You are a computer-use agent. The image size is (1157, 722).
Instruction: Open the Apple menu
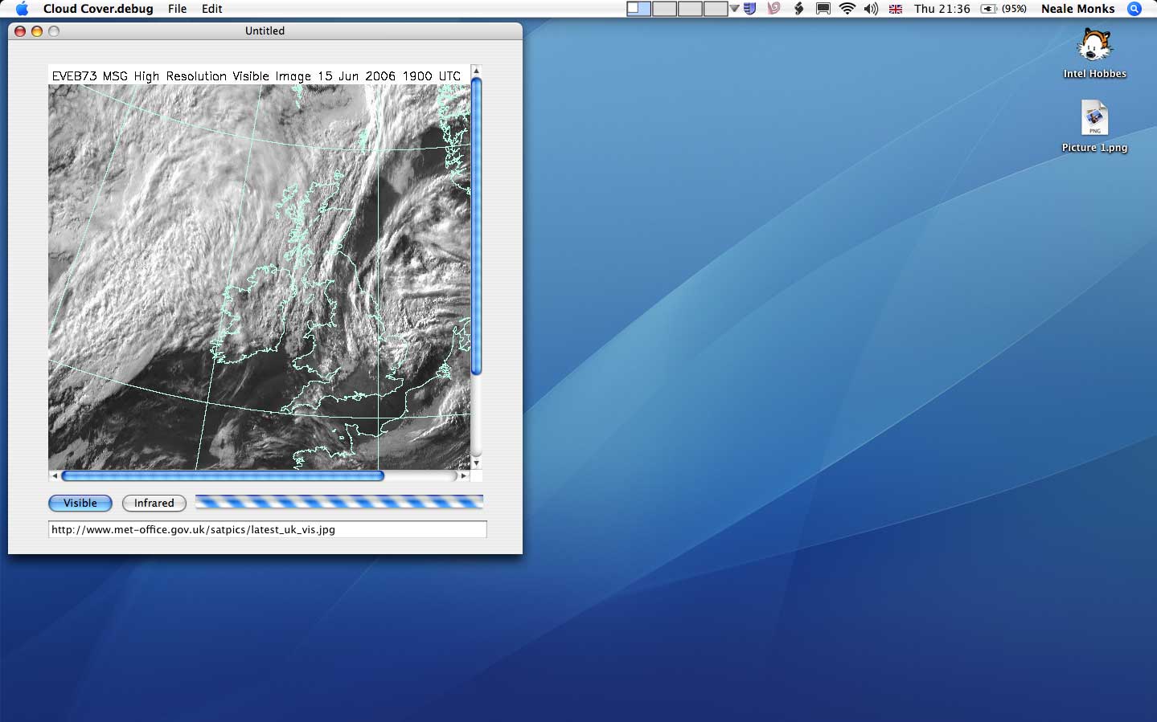[x=22, y=9]
